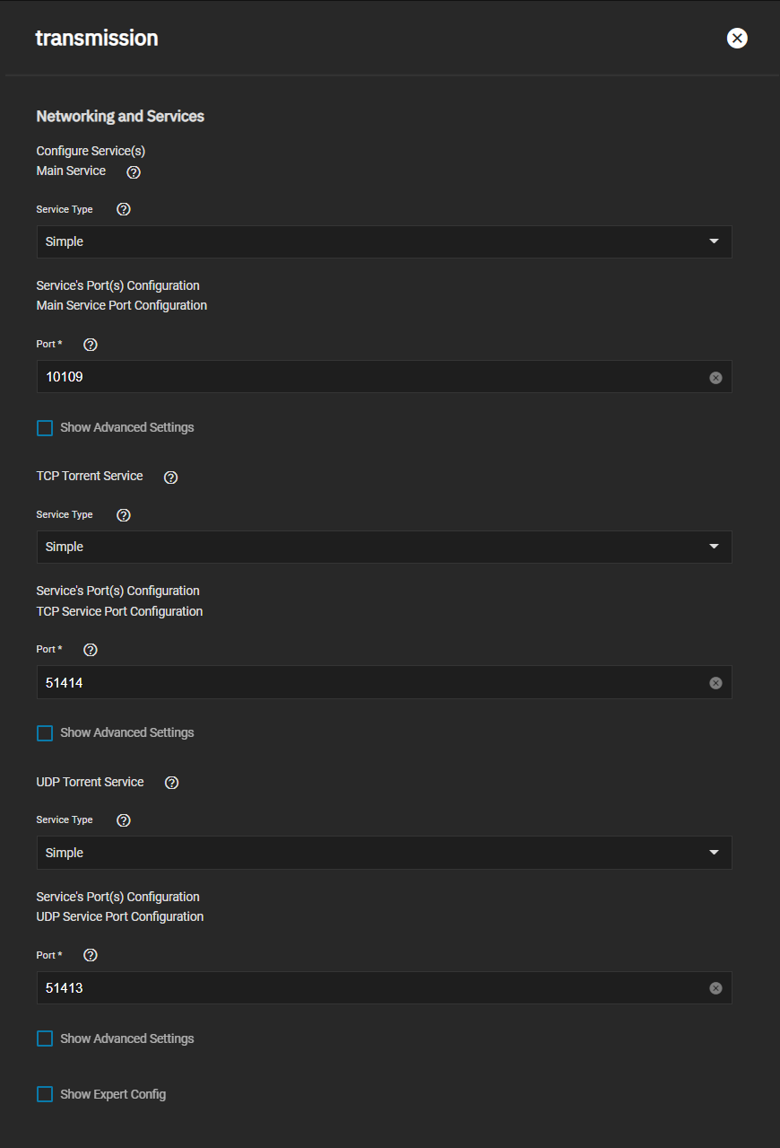The image size is (780, 1148).
Task: Click the UDP Service Port Configuration label
Action: point(120,916)
